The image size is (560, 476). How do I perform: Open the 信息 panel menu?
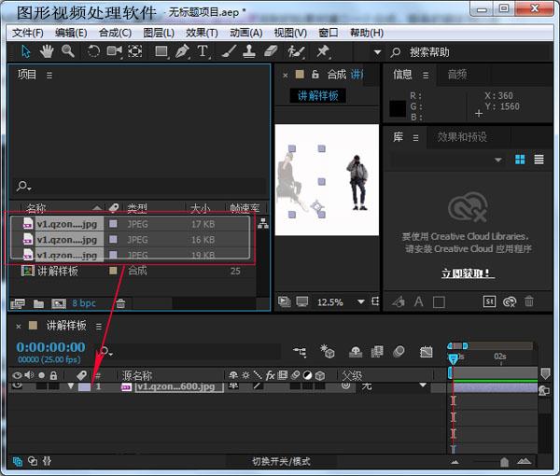point(426,75)
